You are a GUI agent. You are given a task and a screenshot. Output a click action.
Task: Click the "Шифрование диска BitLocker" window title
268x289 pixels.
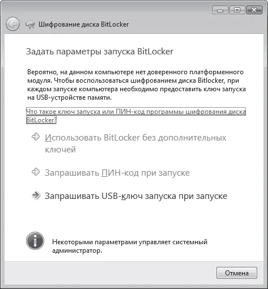pos(84,24)
